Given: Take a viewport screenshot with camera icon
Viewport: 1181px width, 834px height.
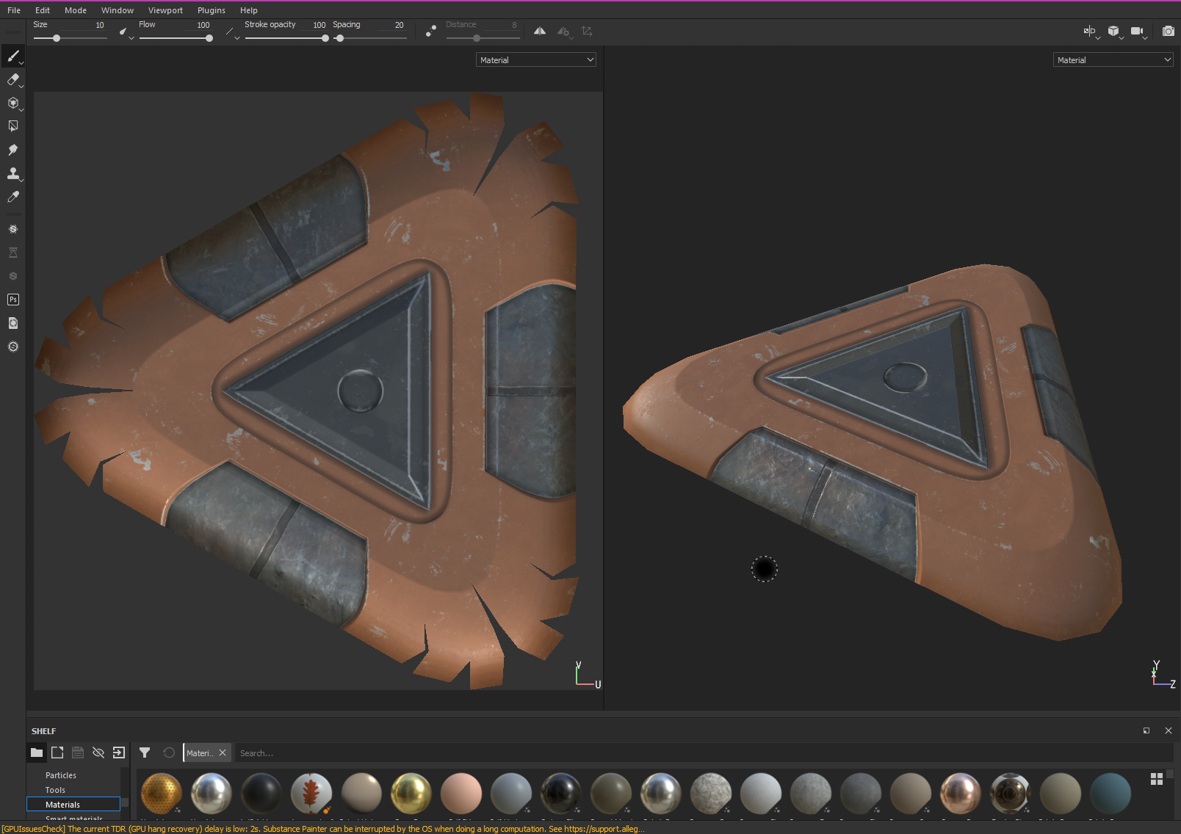Looking at the screenshot, I should pos(1168,31).
